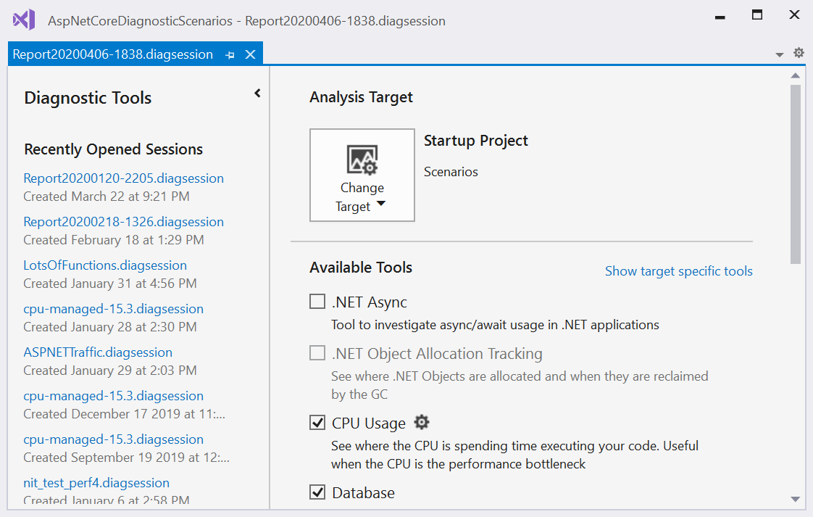Open CPU Usage settings gear
The height and width of the screenshot is (517, 813).
[x=422, y=422]
